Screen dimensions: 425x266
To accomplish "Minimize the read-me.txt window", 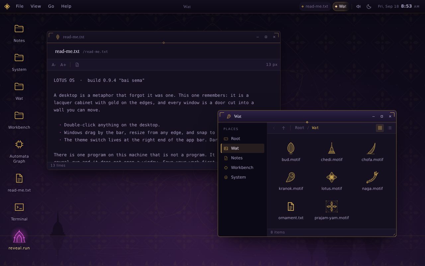I will click(x=258, y=37).
